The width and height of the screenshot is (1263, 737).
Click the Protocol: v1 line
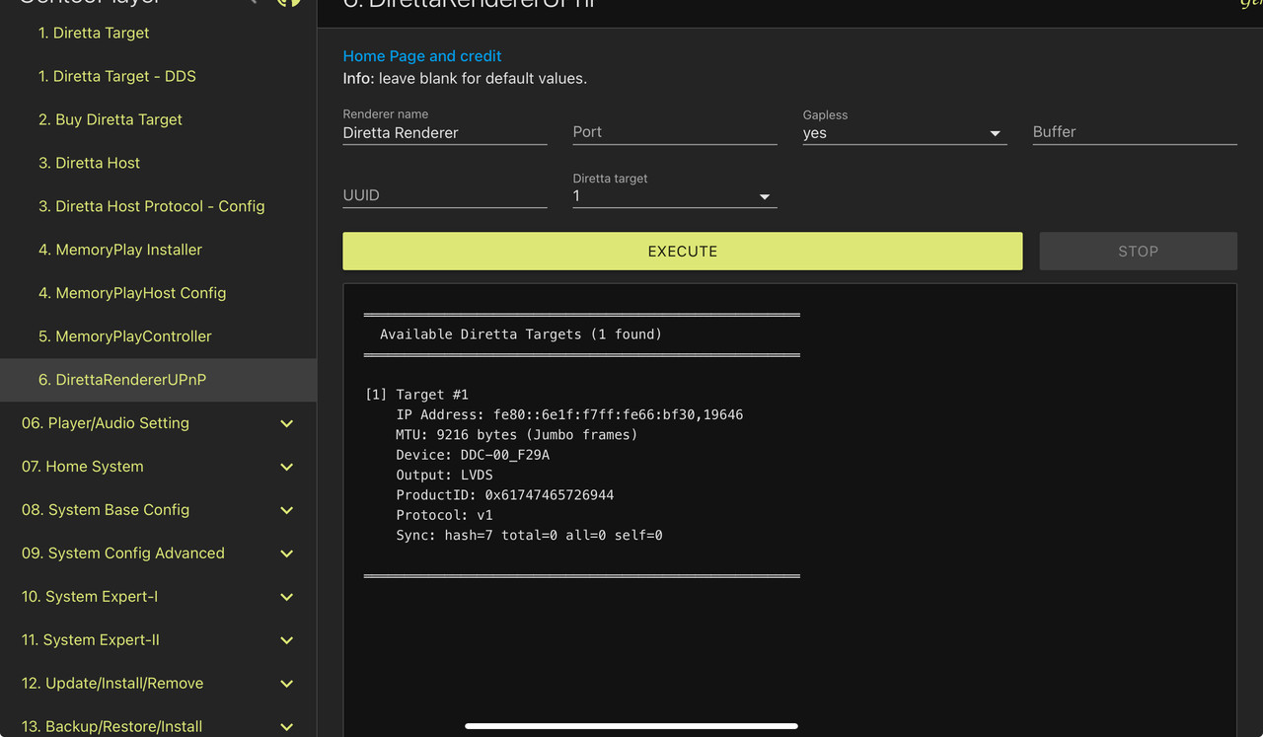click(444, 515)
